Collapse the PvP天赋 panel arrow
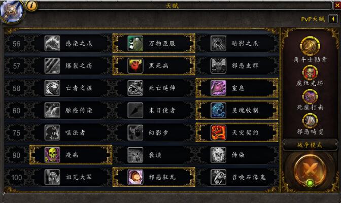 (x=333, y=19)
